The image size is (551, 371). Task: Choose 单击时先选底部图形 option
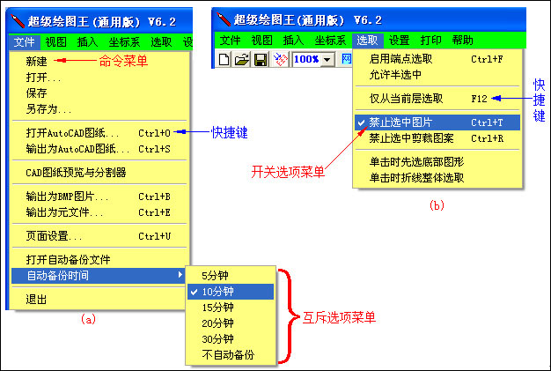(x=416, y=162)
